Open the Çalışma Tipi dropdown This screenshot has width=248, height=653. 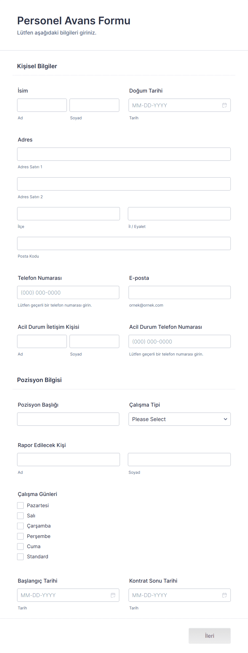coord(179,419)
